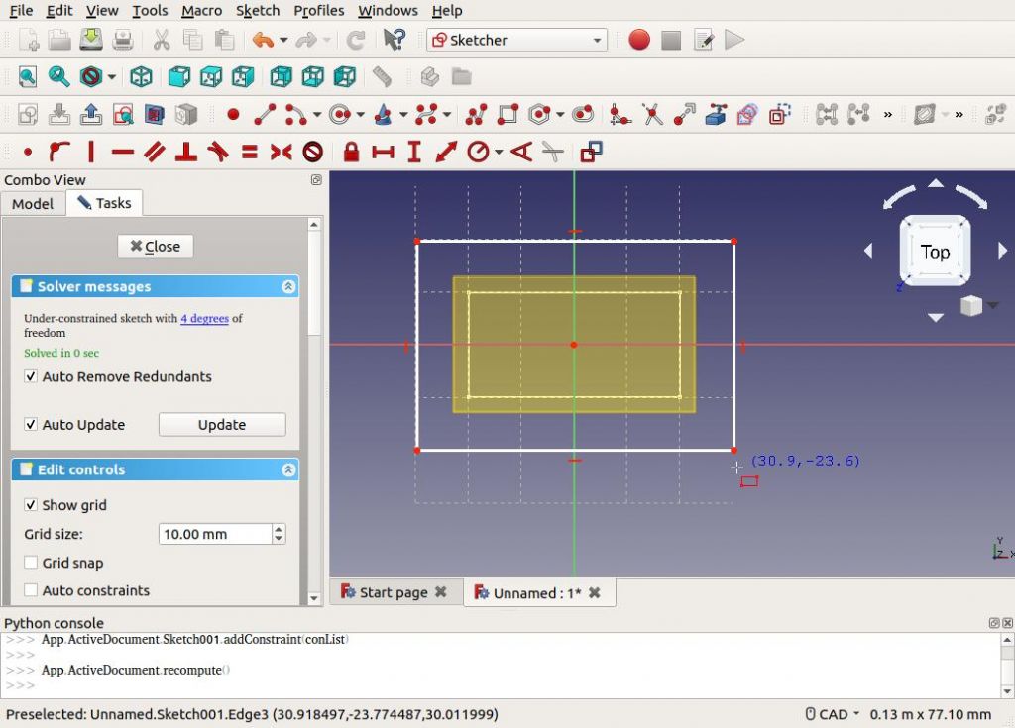This screenshot has height=728, width=1015.
Task: Close the Unnamed : 1 document tab
Action: [x=595, y=592]
